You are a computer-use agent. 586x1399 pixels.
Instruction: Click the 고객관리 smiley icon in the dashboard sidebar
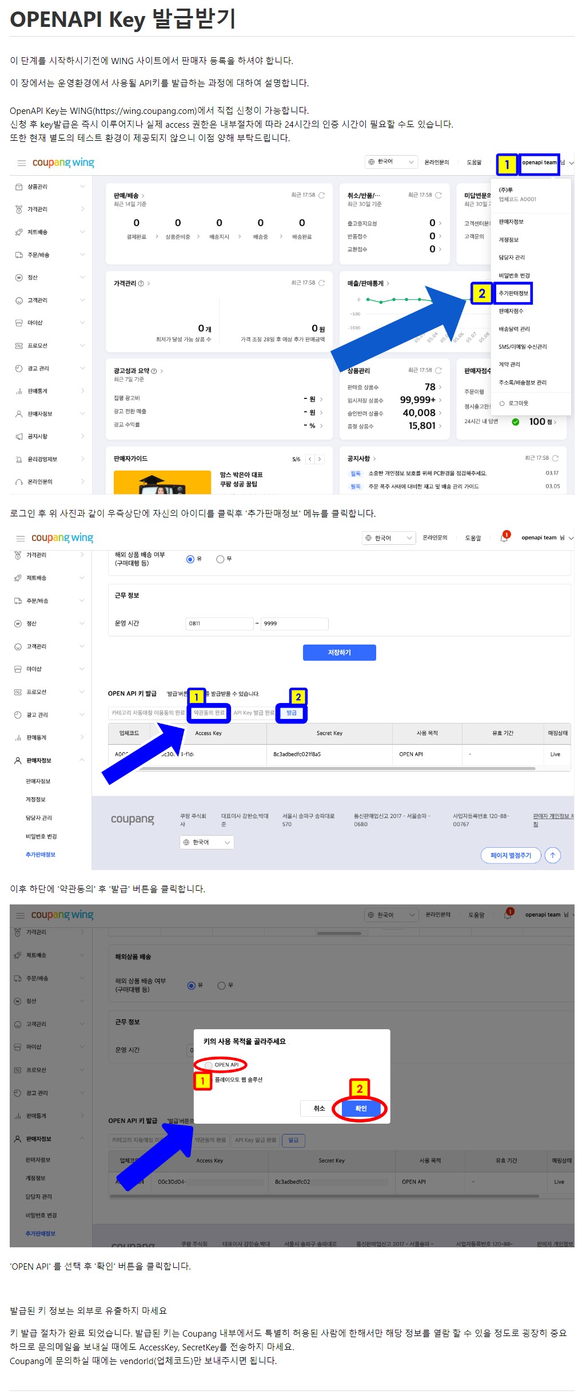(19, 300)
